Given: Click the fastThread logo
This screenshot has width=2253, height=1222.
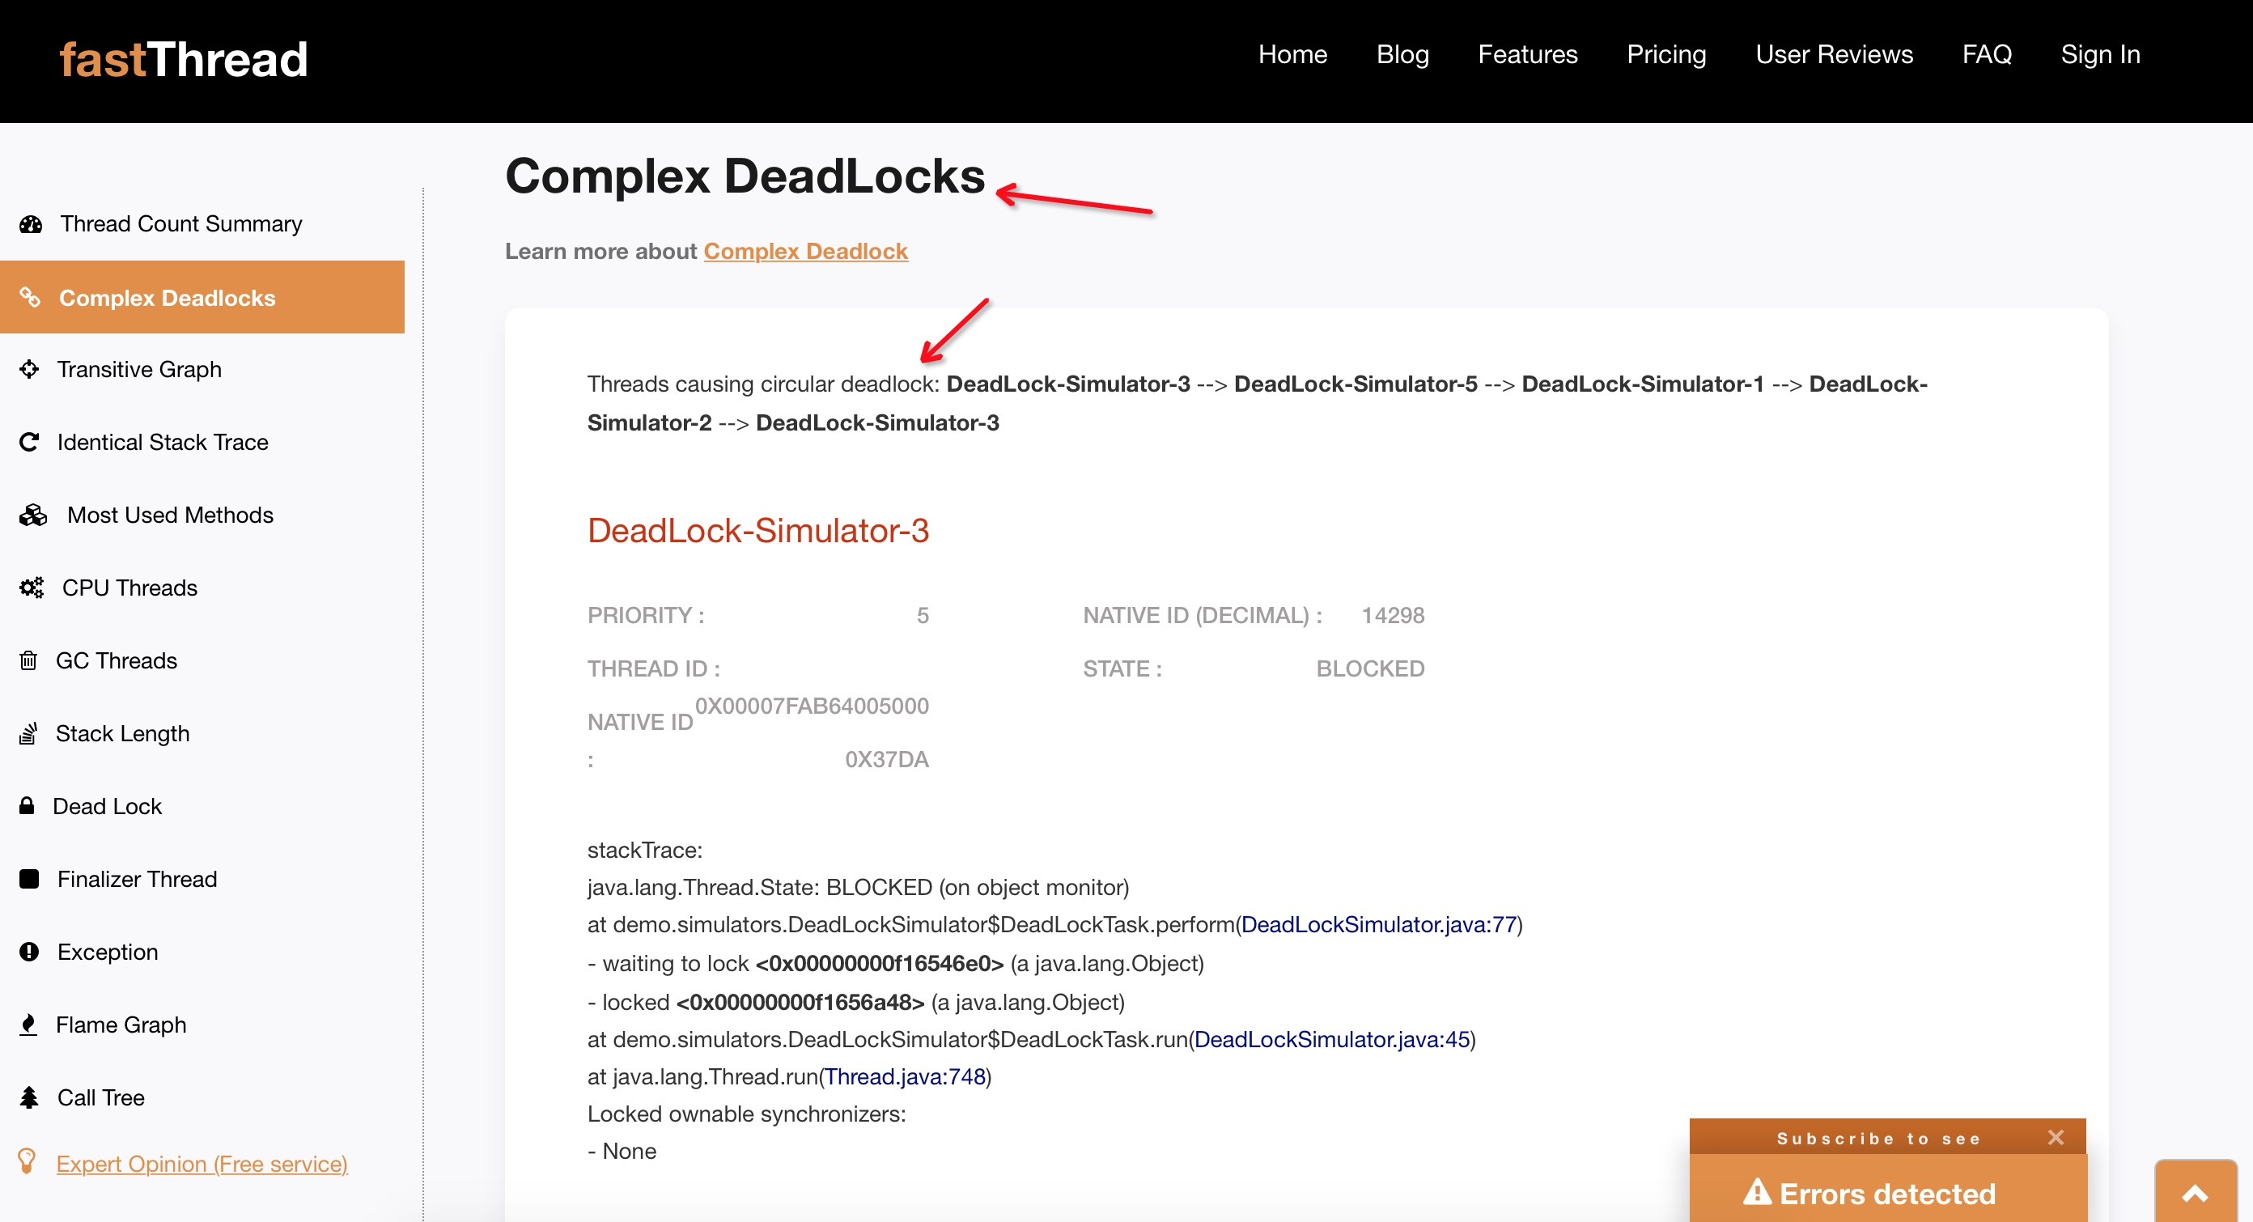Looking at the screenshot, I should click(x=184, y=60).
